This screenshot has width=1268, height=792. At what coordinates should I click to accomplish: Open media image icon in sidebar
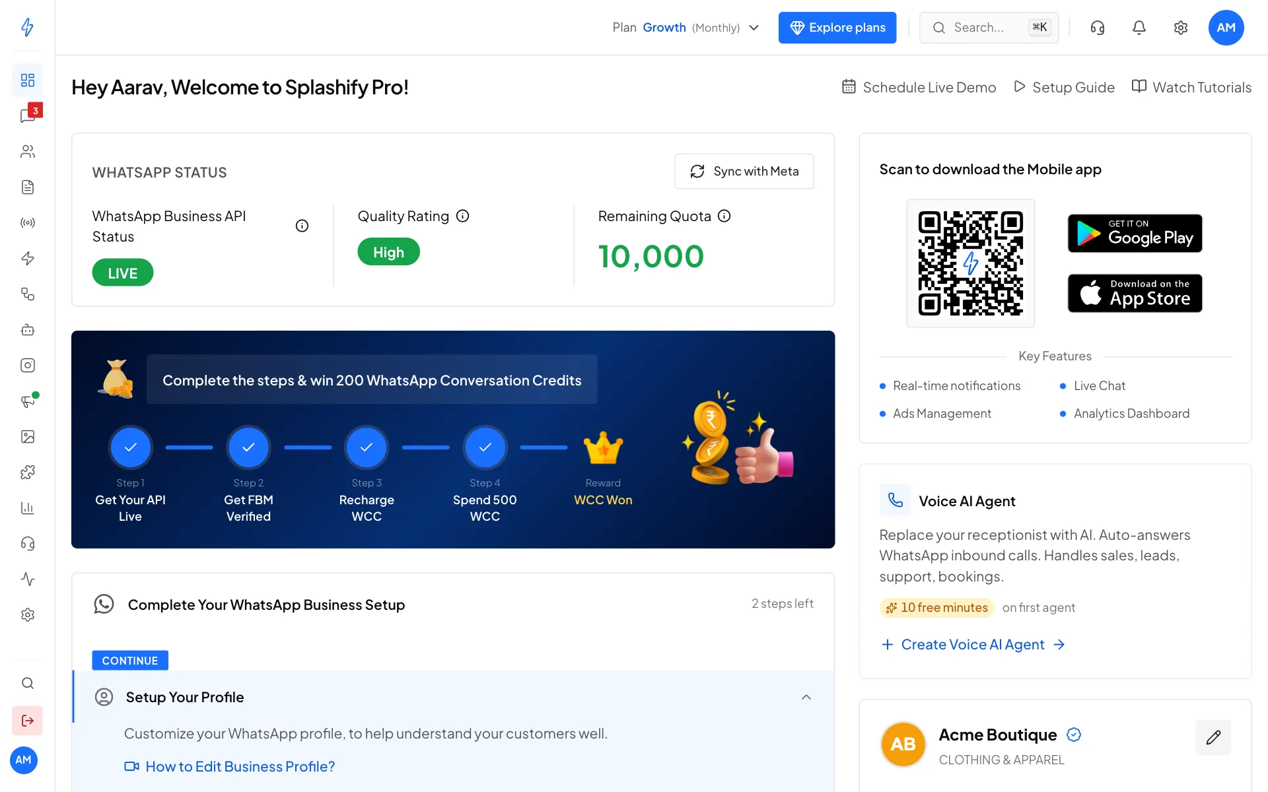(x=27, y=437)
